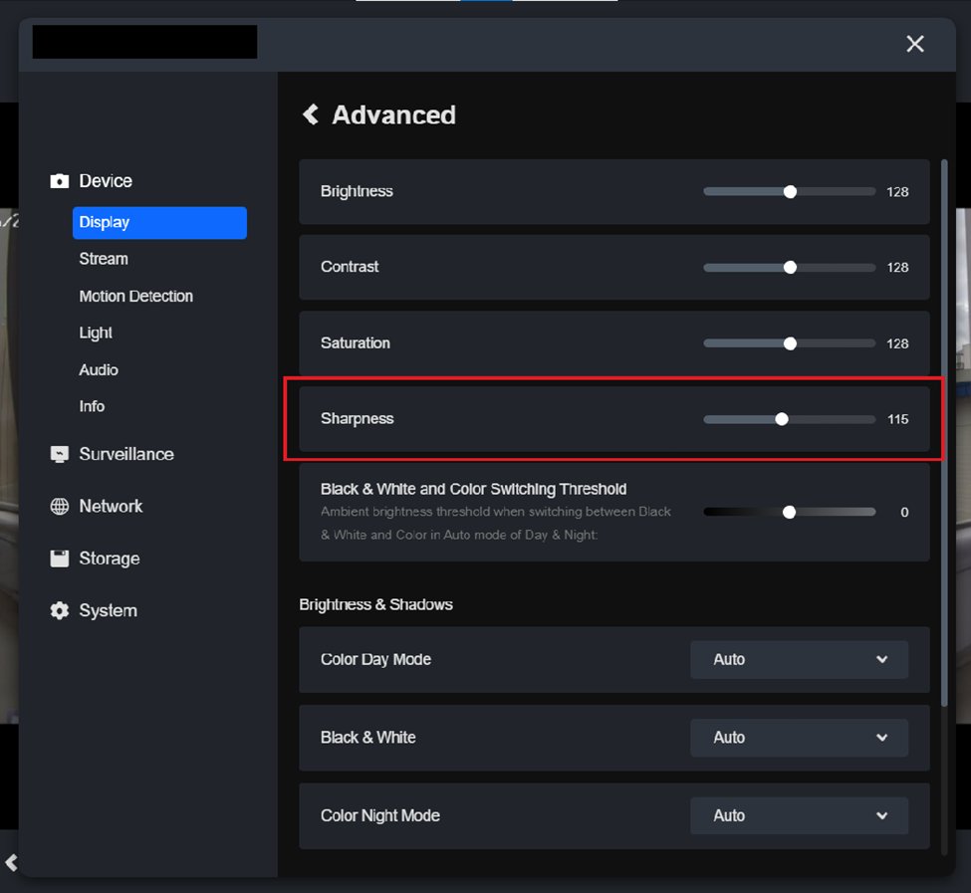Click the B&W Color Switching Threshold slider

[789, 512]
